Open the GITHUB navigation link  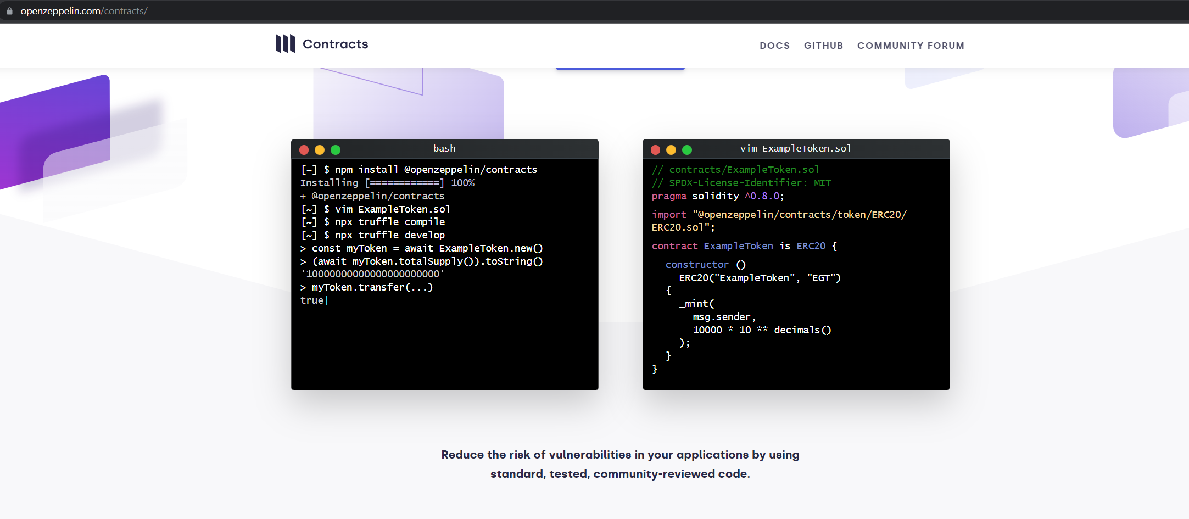823,46
